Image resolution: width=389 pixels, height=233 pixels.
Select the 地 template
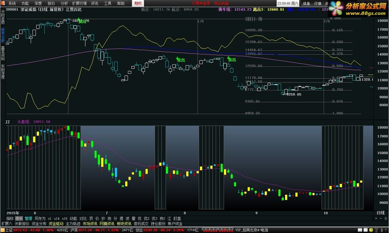(109, 218)
